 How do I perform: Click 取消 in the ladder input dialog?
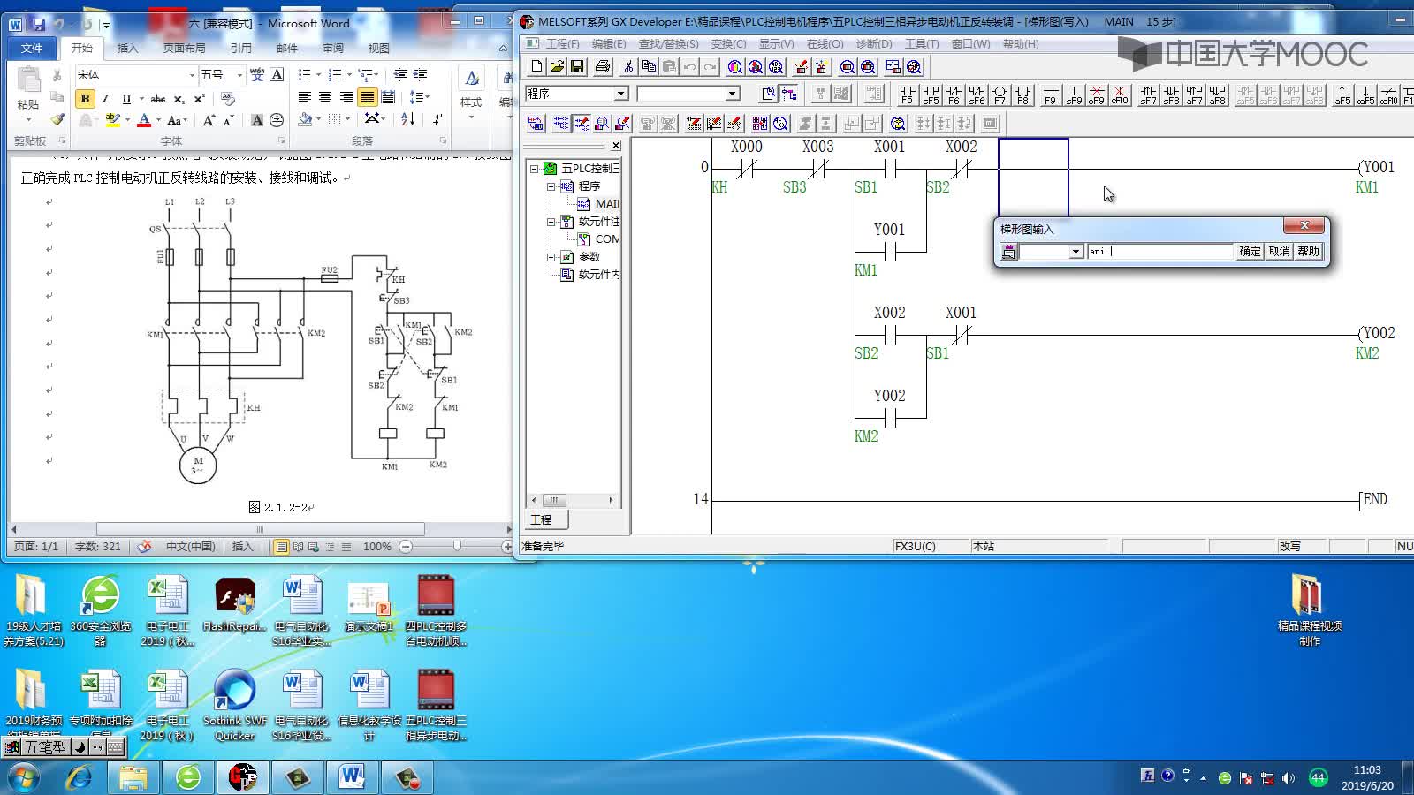pos(1279,252)
